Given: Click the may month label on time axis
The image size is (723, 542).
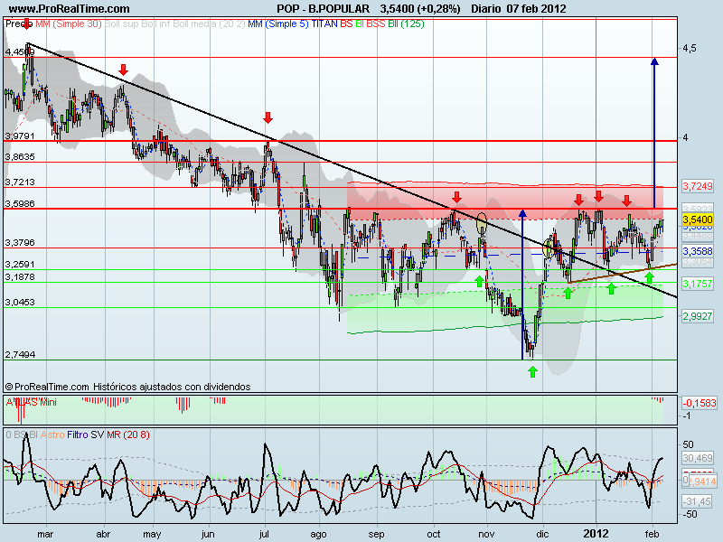Looking at the screenshot, I should (x=152, y=535).
